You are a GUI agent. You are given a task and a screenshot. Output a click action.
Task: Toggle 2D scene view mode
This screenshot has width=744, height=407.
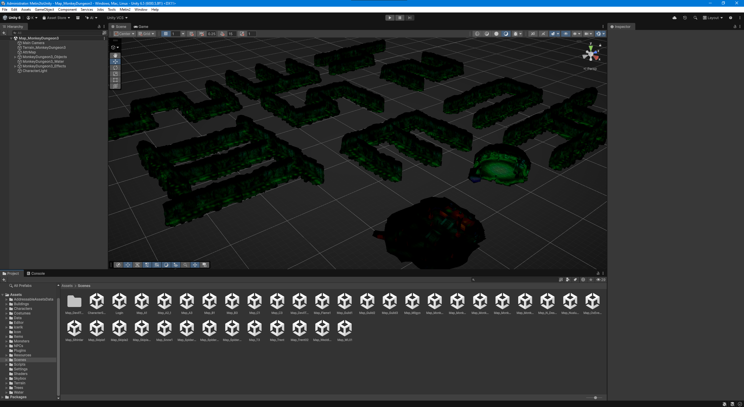click(533, 34)
